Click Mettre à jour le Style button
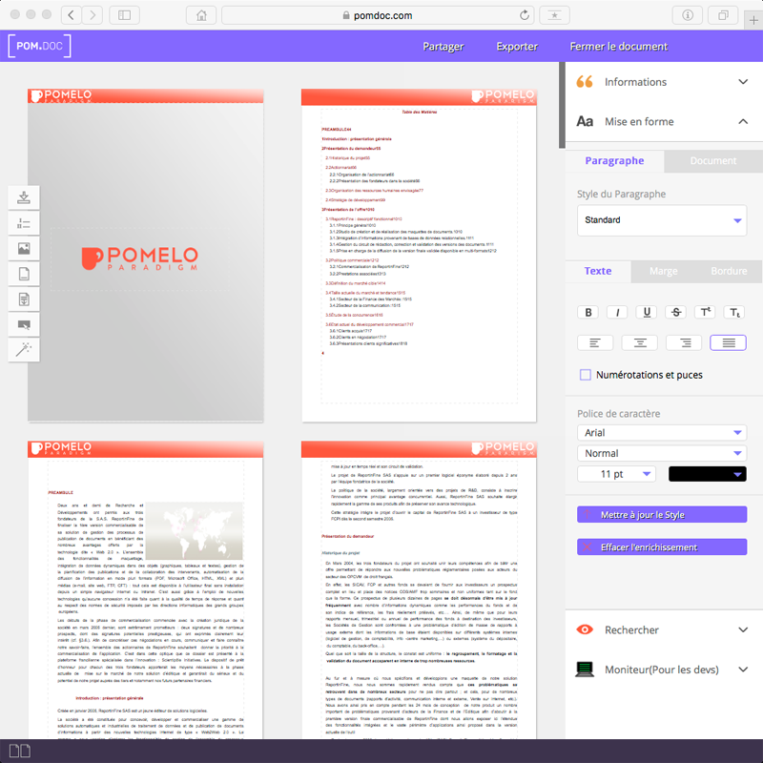 pos(662,515)
